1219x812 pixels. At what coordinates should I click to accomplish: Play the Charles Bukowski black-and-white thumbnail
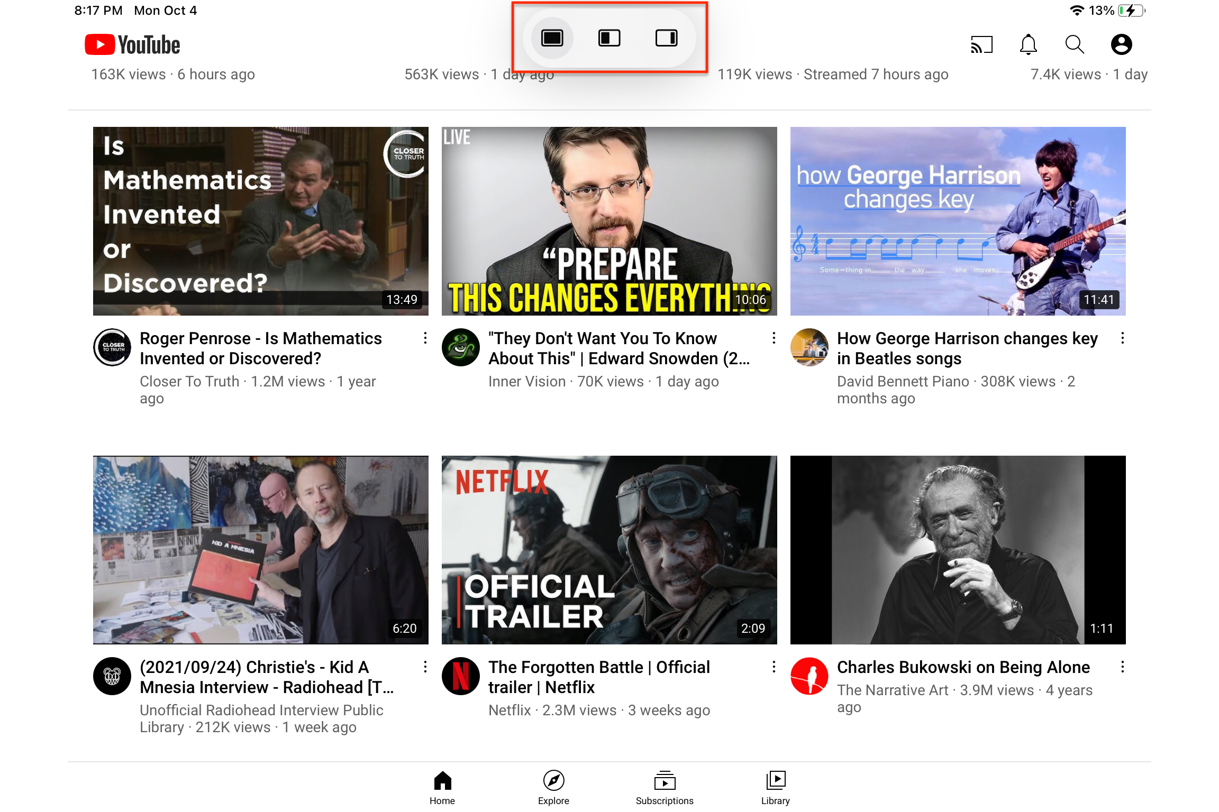click(x=958, y=550)
